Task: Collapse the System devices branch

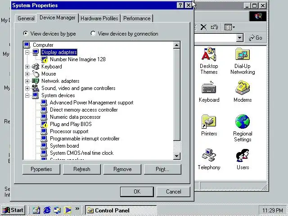Action: click(27, 95)
